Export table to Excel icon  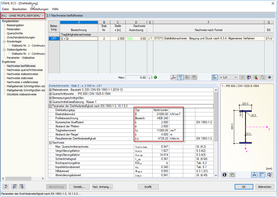256,78
